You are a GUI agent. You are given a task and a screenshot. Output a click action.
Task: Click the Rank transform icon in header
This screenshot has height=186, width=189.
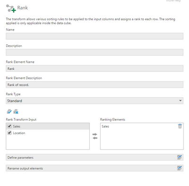[11, 8]
